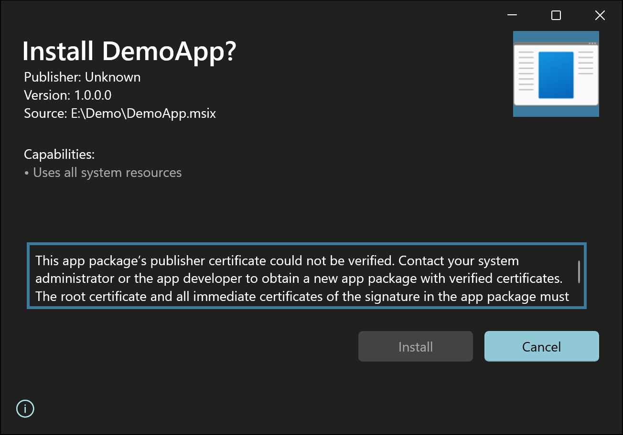
Task: Click the "Source: E:\Demo\DemoApp.msix" text
Action: click(120, 114)
